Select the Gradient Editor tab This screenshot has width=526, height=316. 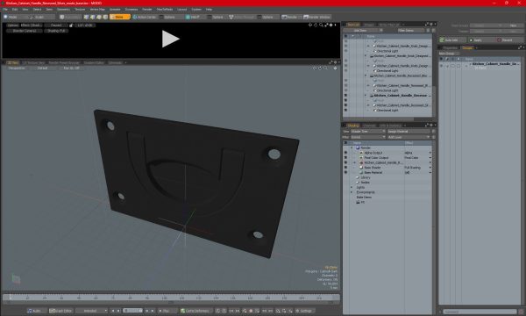click(94, 62)
